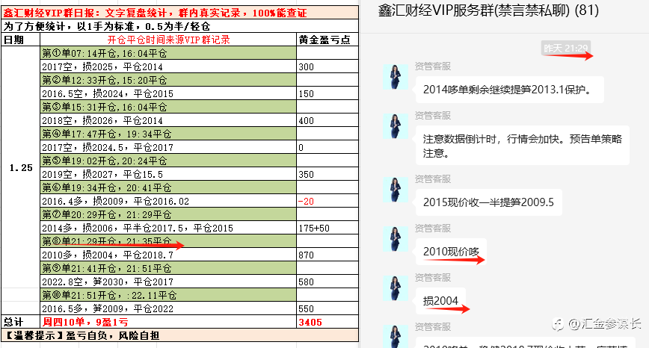The height and width of the screenshot is (348, 649).
Task: Select message bubble '2010现价哆'
Action: click(x=451, y=251)
